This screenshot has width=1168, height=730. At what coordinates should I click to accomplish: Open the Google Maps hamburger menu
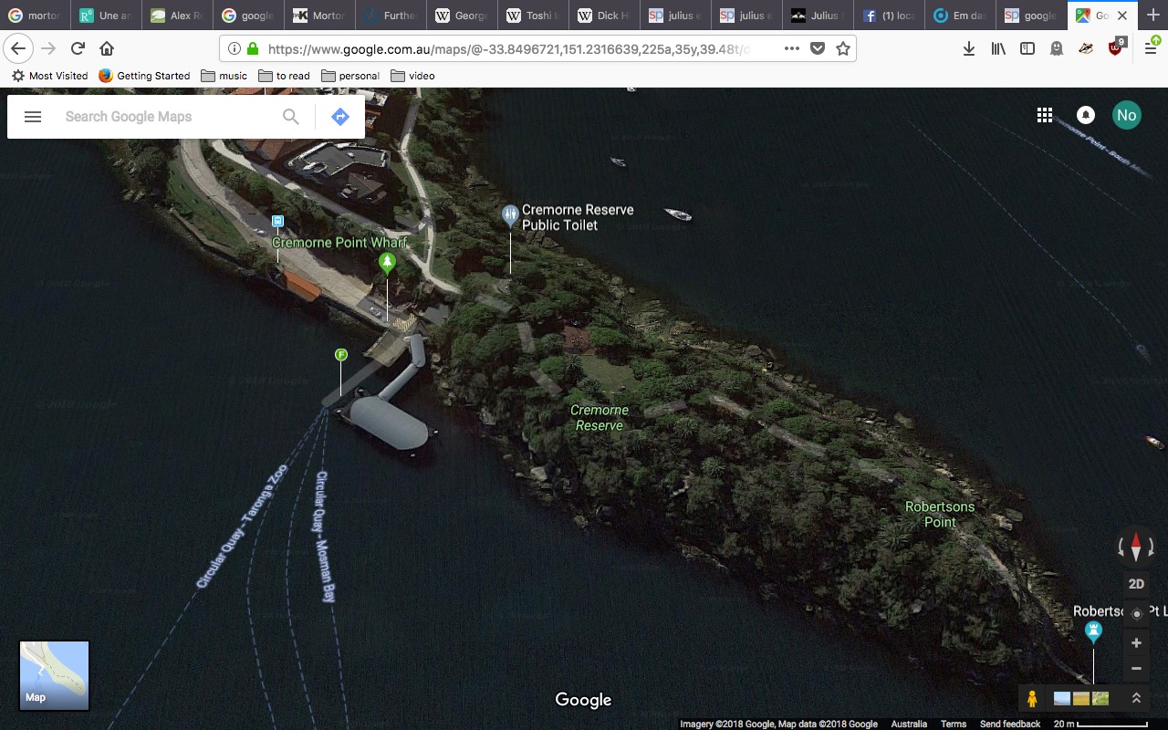click(x=33, y=117)
